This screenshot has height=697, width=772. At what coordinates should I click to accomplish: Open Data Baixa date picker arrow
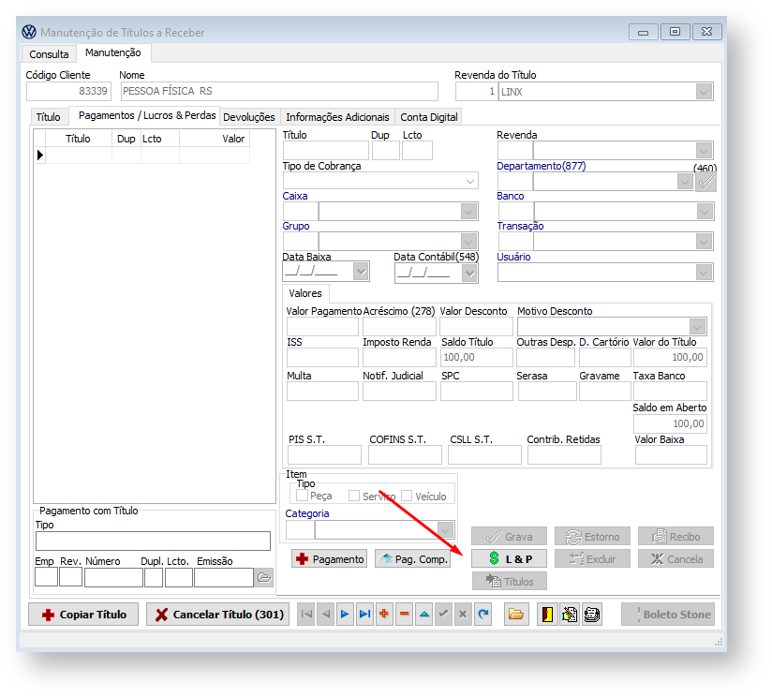(361, 272)
